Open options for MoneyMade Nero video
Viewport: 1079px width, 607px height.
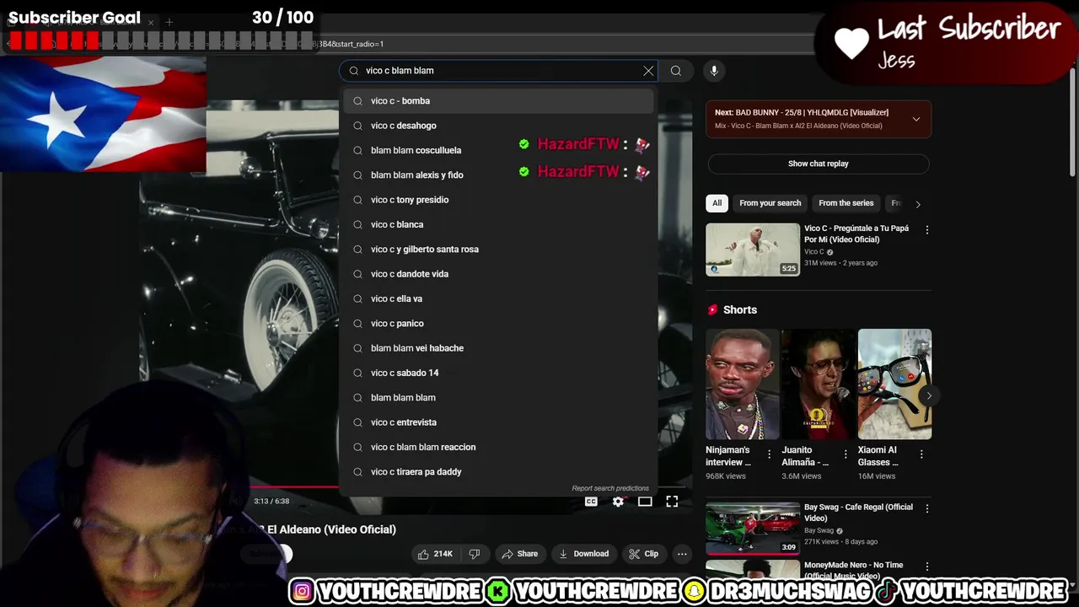(x=927, y=567)
